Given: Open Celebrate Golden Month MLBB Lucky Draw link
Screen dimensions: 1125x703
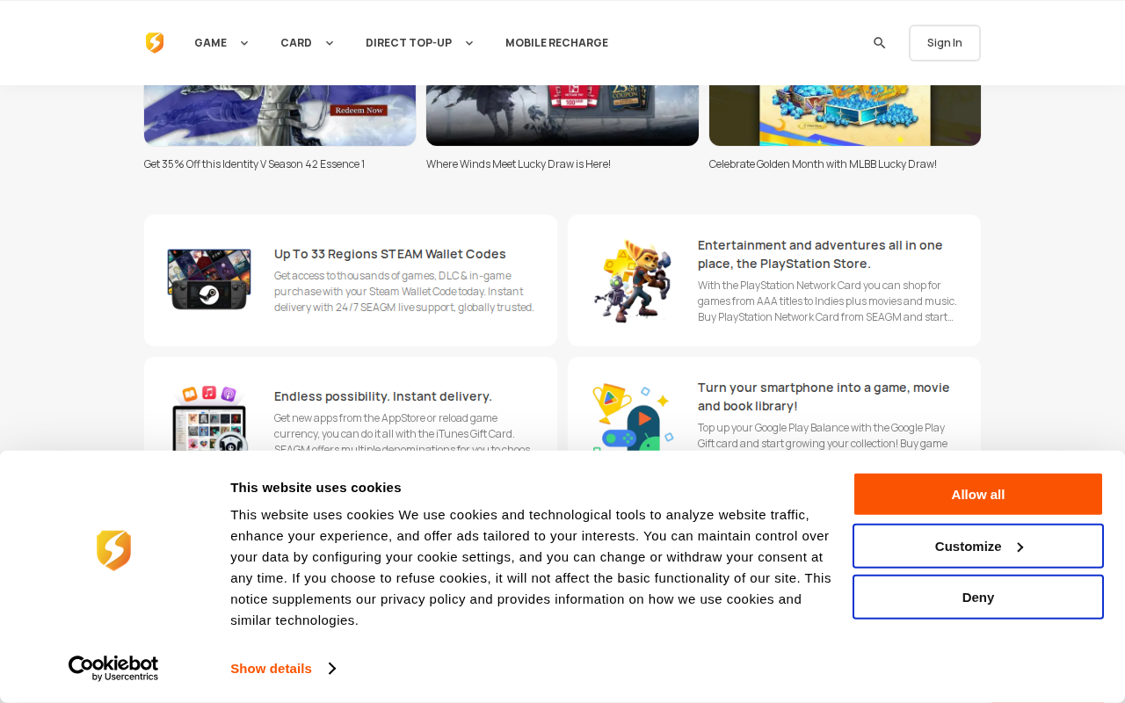Looking at the screenshot, I should pyautogui.click(x=823, y=164).
